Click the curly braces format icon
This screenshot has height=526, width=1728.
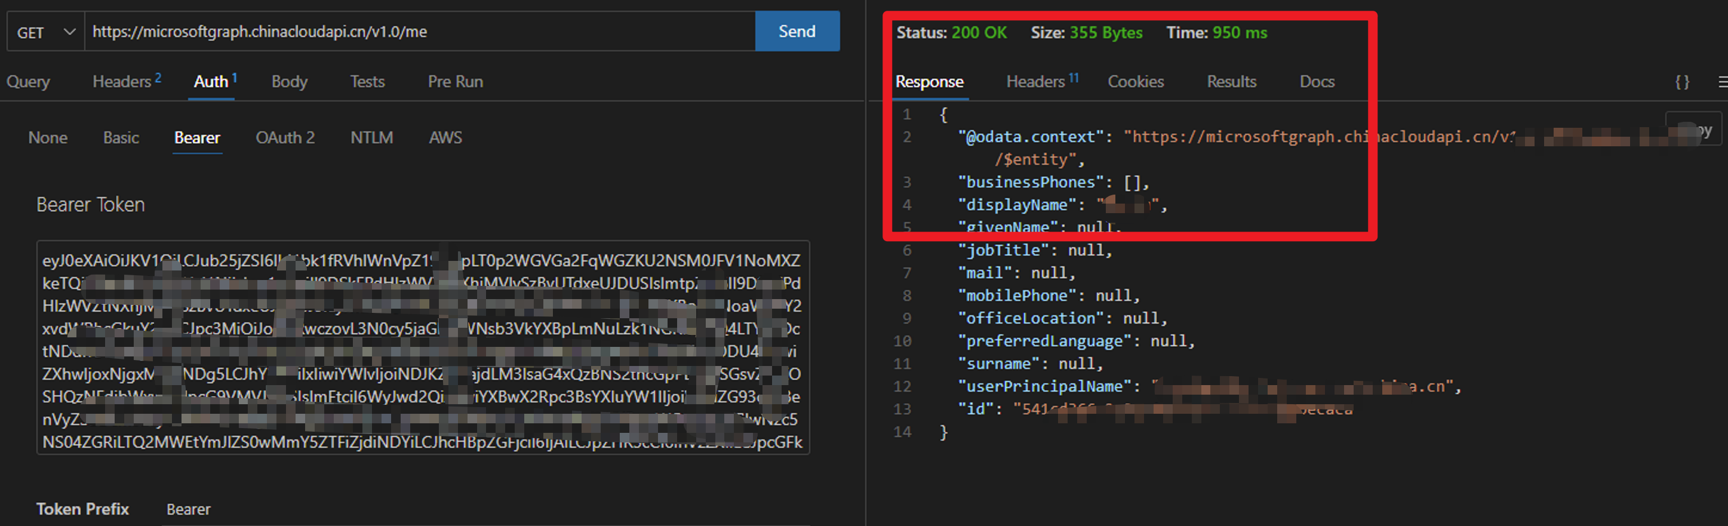click(x=1681, y=82)
